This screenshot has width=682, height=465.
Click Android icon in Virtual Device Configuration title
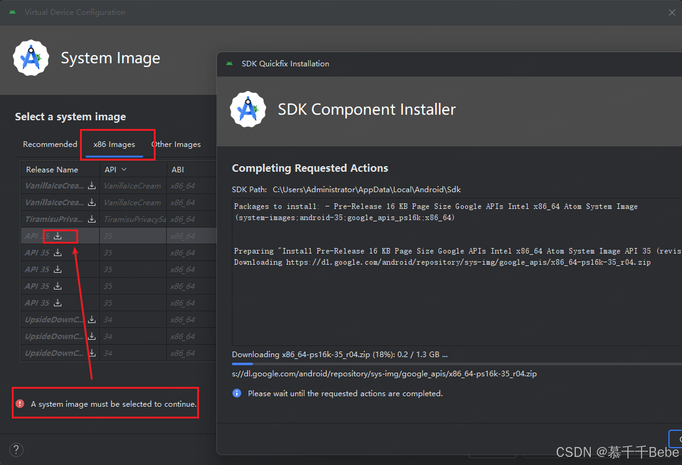(12, 12)
